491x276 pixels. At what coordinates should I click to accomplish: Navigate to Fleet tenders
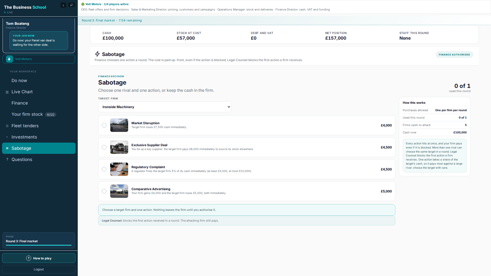39,126
